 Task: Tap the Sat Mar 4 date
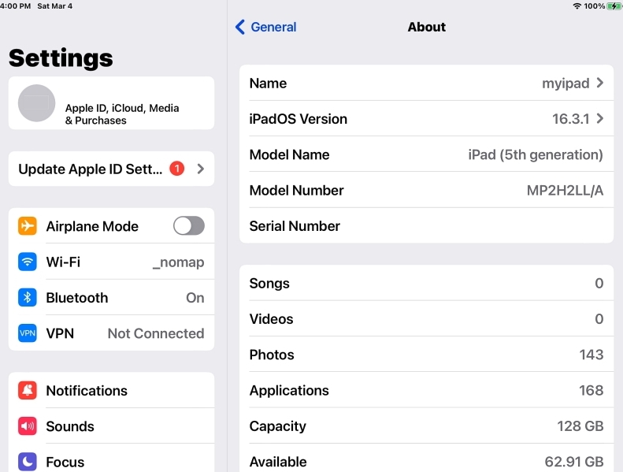point(55,6)
